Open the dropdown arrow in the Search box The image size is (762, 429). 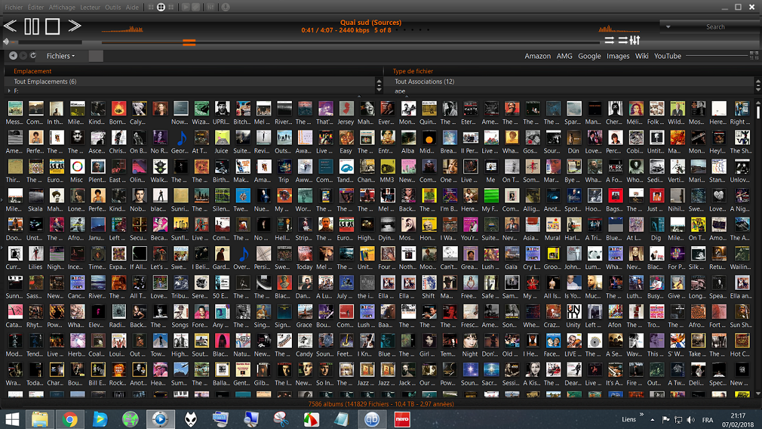pyautogui.click(x=669, y=27)
